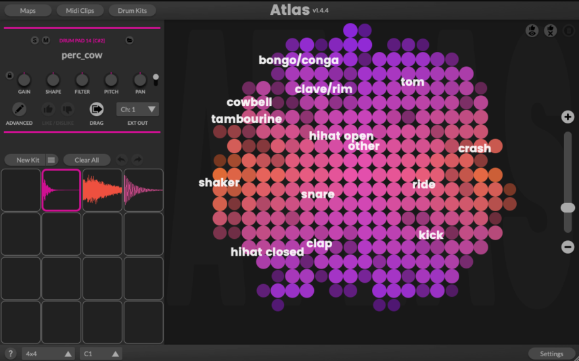The image size is (579, 361).
Task: Flip the small vertical switch beside PAN
Action: click(156, 80)
